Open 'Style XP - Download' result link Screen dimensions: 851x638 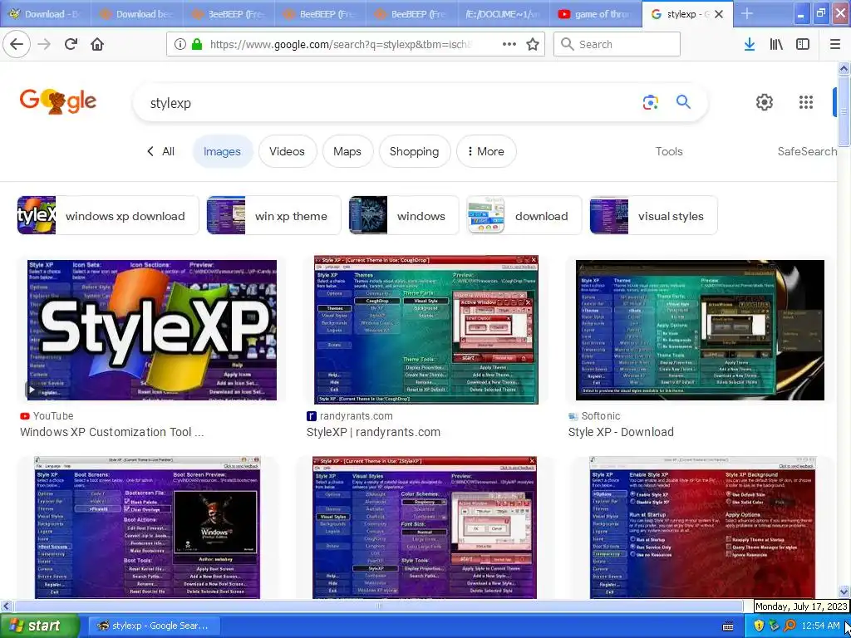coord(621,432)
